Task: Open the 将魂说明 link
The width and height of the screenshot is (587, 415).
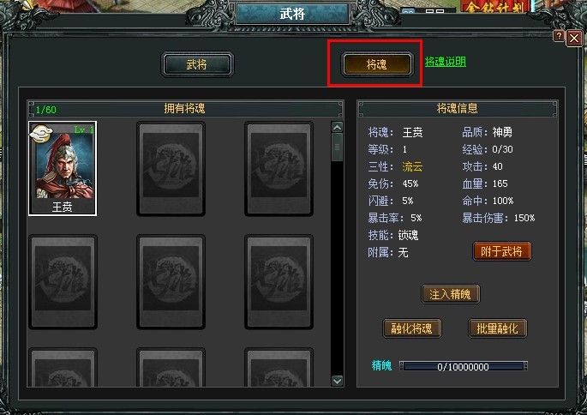Action: coord(446,62)
